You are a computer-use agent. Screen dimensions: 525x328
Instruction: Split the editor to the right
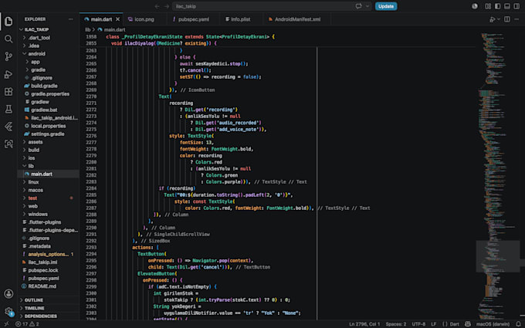point(507,19)
